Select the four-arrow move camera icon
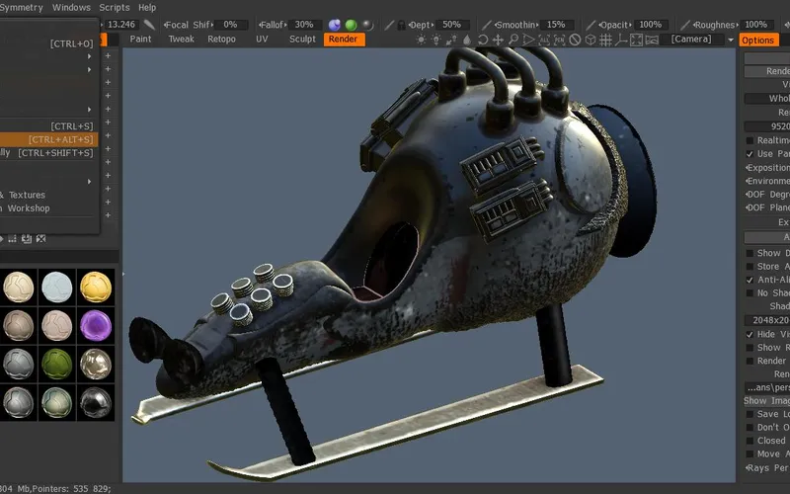790x494 pixels. [x=499, y=40]
